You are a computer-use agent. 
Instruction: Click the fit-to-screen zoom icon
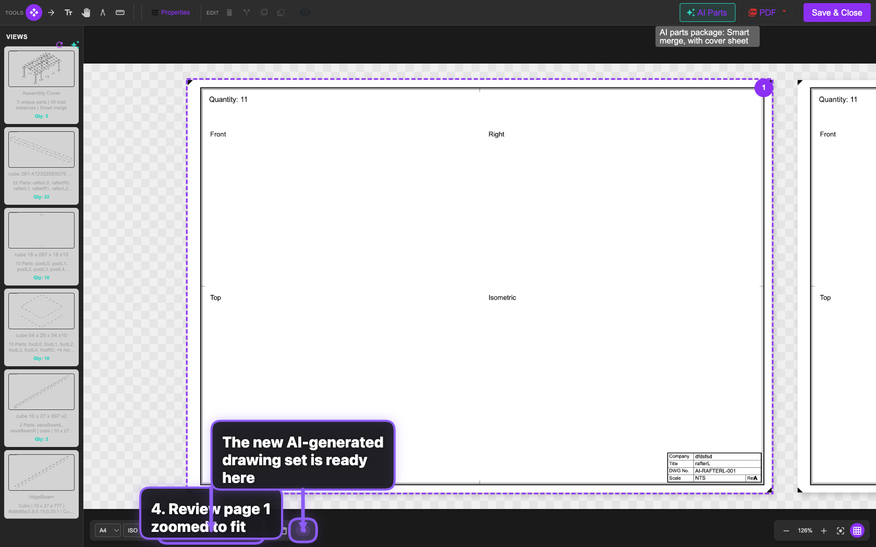click(841, 530)
